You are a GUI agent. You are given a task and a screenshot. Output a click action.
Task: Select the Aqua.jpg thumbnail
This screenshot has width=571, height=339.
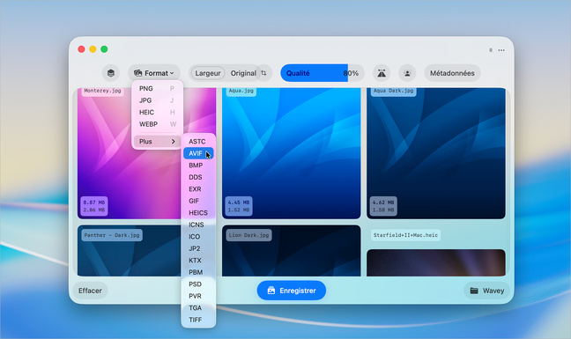click(292, 153)
